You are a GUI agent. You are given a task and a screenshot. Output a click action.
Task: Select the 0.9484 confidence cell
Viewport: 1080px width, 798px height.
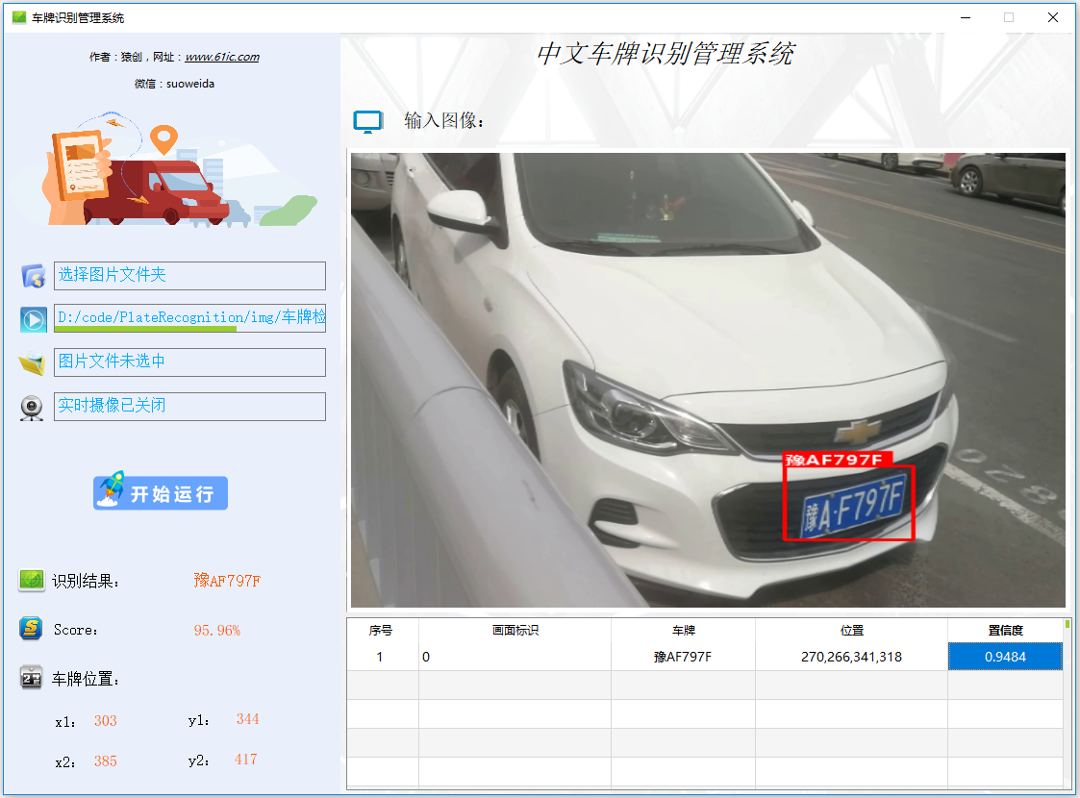pyautogui.click(x=1005, y=657)
